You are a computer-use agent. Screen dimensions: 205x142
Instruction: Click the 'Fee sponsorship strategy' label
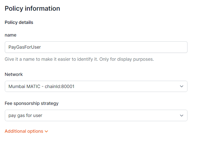coord(32,103)
